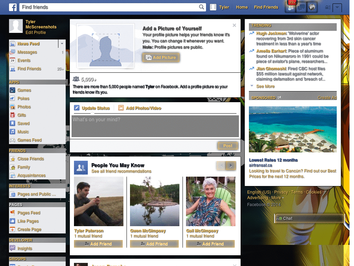Click the Pokes icon in sidebar
This screenshot has width=354, height=266.
(x=12, y=98)
